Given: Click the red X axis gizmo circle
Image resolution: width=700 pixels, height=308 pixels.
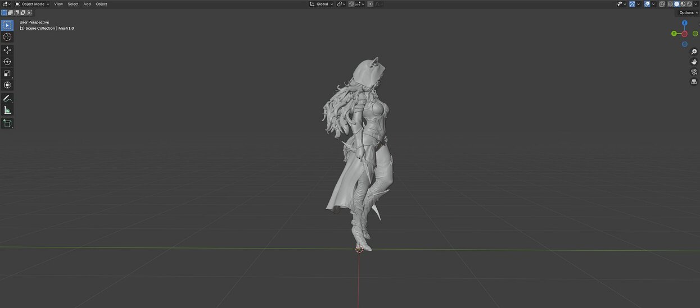Looking at the screenshot, I should (x=684, y=34).
